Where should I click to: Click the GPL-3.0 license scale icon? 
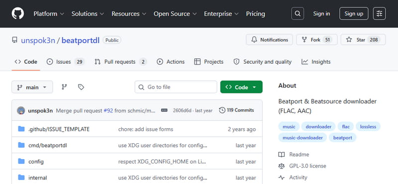coord(281,166)
